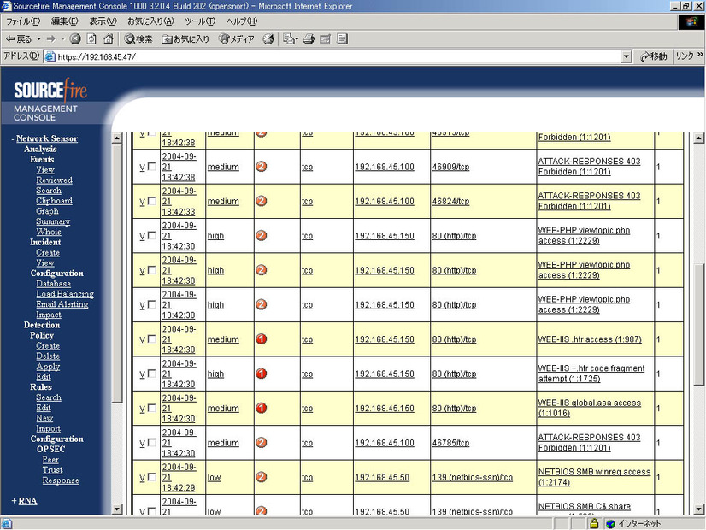This screenshot has width=706, height=530.
Task: Click the events table inner scrollbar thumb
Action: click(x=698, y=324)
